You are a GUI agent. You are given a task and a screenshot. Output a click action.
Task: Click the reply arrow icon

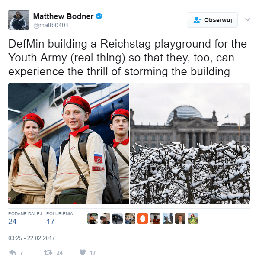[x=13, y=252]
